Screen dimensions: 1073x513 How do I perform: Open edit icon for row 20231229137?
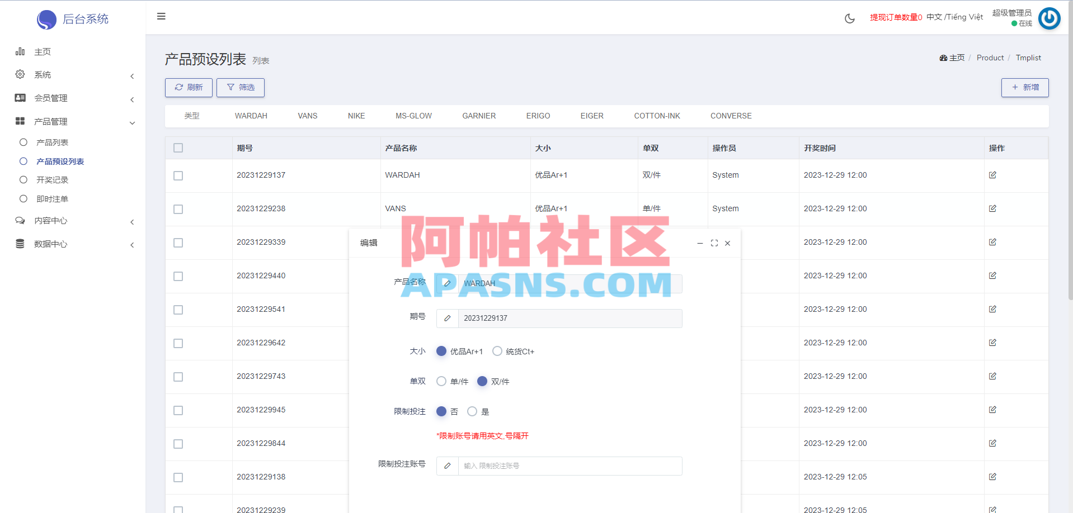(992, 175)
